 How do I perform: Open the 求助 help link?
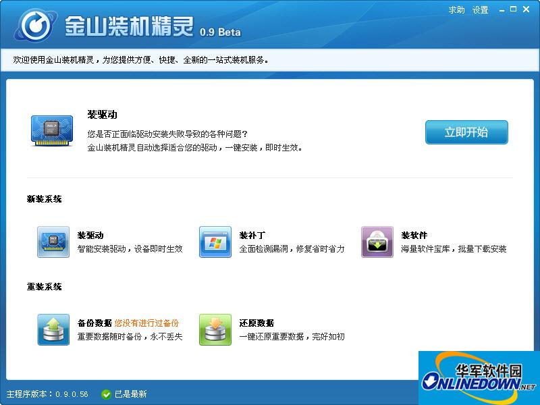(x=456, y=10)
